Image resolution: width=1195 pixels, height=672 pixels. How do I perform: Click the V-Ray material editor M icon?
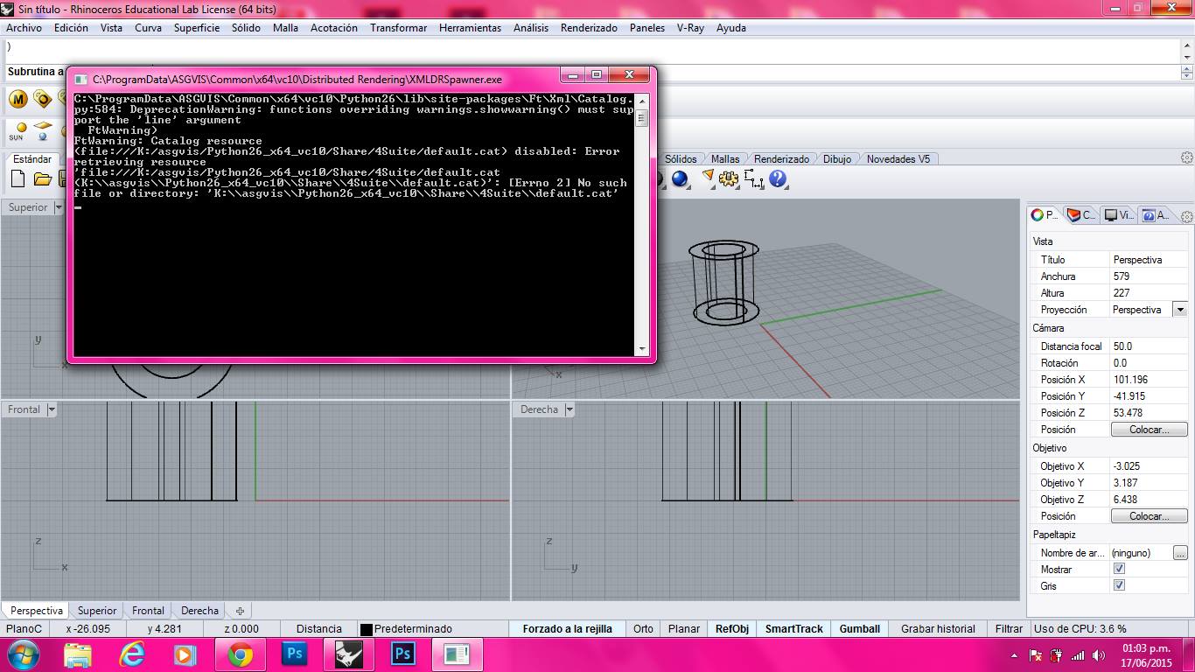[17, 99]
